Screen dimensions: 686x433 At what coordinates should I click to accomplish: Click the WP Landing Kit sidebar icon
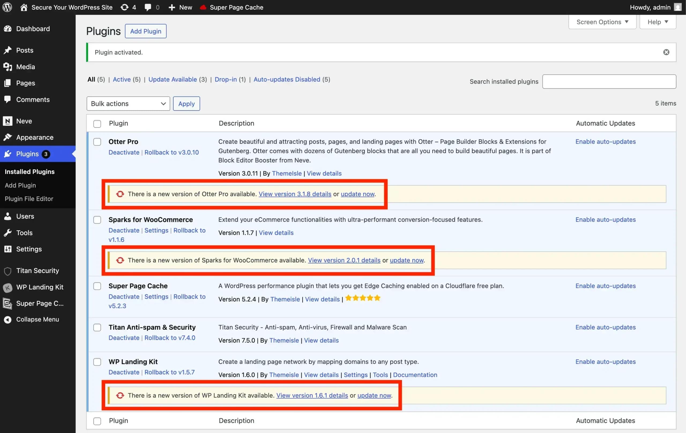tap(8, 288)
